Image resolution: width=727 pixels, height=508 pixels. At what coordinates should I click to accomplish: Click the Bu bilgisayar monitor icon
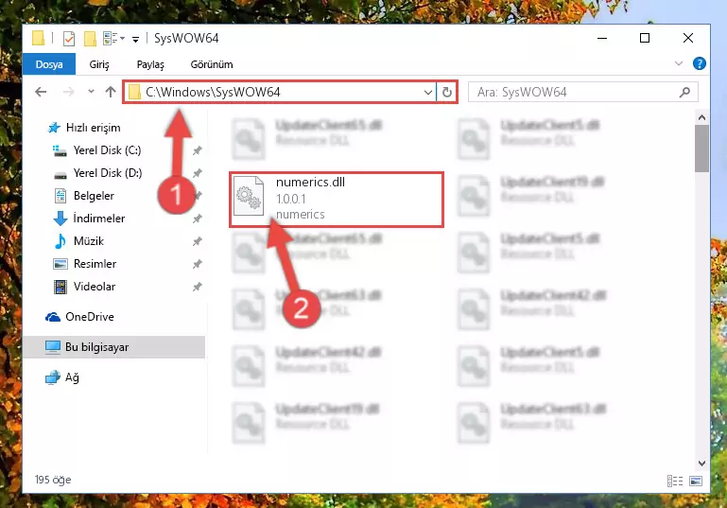click(53, 347)
